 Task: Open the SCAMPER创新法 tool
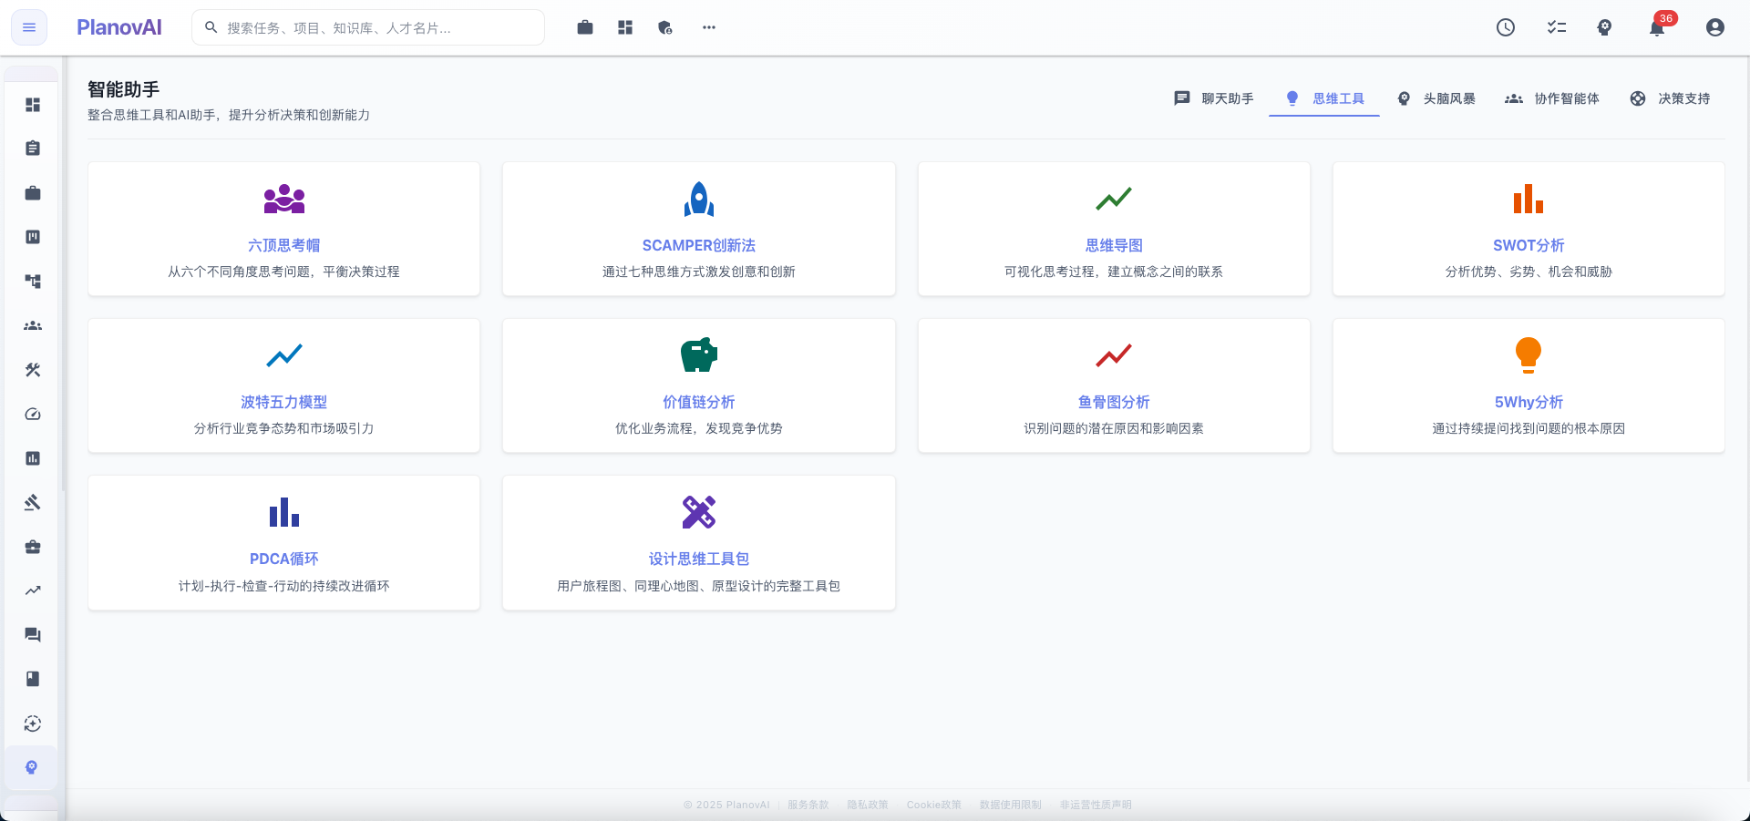tap(698, 230)
